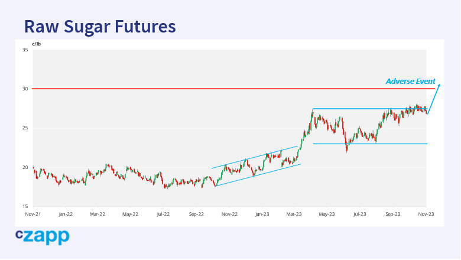Select the Sep-23 date label
Viewport: 461px width, 260px height.
tap(393, 214)
